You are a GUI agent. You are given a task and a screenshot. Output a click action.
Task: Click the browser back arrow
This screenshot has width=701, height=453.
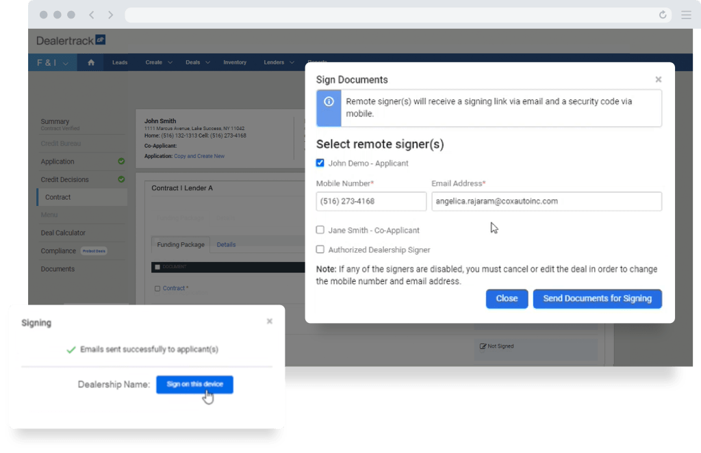92,15
